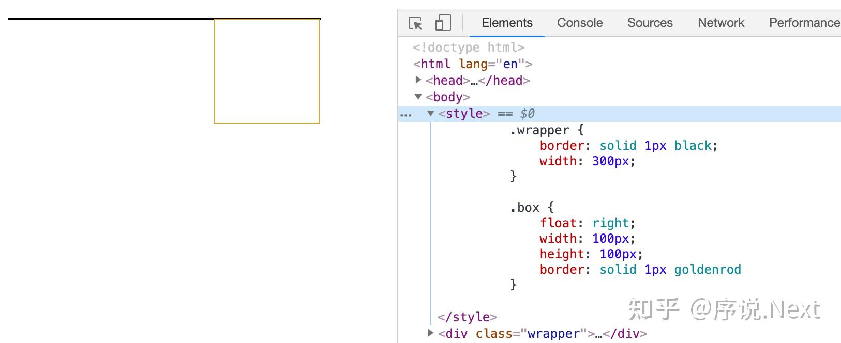The image size is (841, 343).
Task: Collapse the style element triangle
Action: point(430,114)
